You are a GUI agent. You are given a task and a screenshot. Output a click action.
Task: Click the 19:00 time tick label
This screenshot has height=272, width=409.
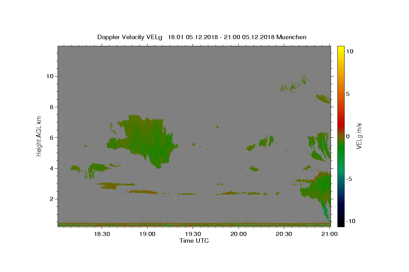(x=147, y=234)
